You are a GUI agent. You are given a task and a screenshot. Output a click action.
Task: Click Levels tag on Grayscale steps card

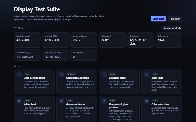click(112, 74)
